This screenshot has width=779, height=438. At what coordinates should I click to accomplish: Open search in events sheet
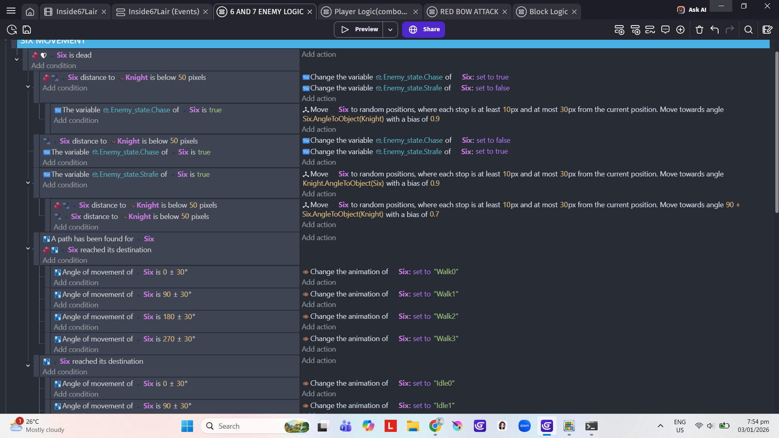click(749, 30)
